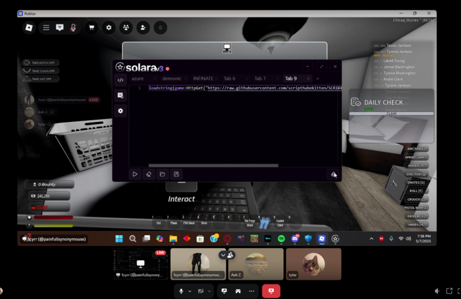Open EMOTES [G] in game
Image resolution: width=461 pixels, height=299 pixels.
(416, 182)
